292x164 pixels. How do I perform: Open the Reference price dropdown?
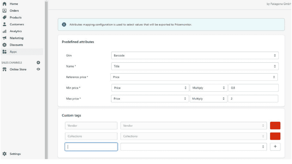[194, 77]
